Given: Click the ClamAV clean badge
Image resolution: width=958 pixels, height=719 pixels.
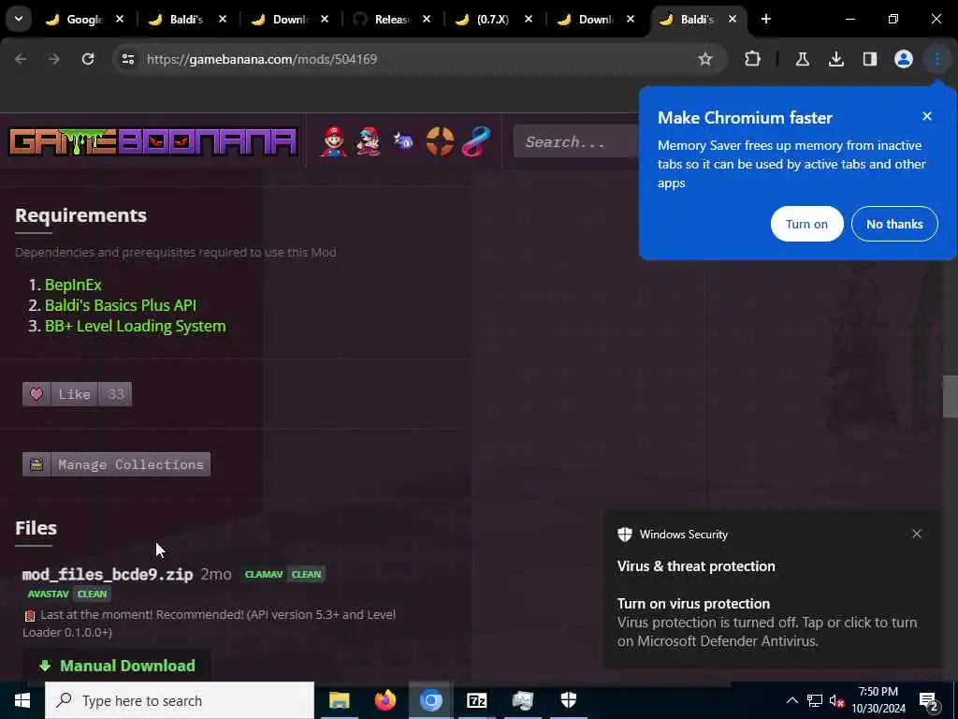Looking at the screenshot, I should point(284,574).
